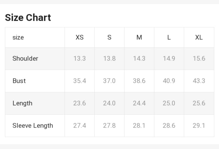
Task: Click Bust value 37.0 for S
Action: point(109,81)
